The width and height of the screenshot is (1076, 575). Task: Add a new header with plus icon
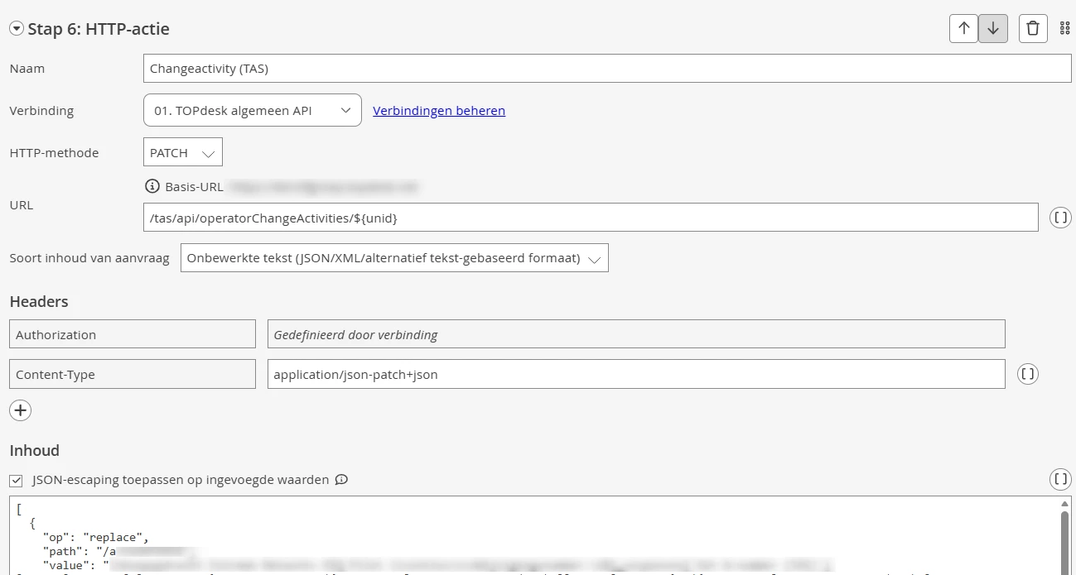click(20, 410)
